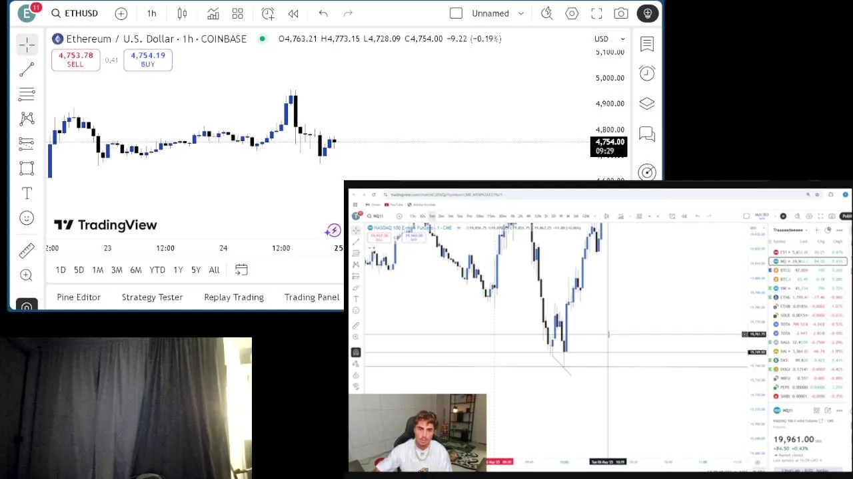Open object tree layers panel

coord(647,104)
